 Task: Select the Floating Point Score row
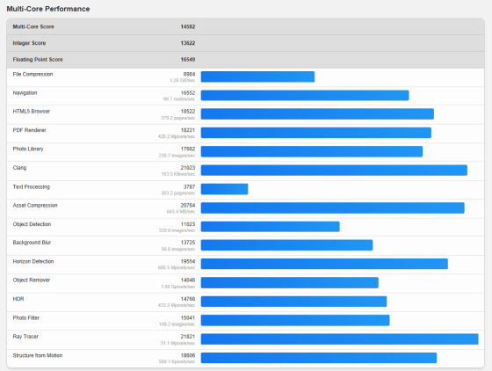coord(245,60)
